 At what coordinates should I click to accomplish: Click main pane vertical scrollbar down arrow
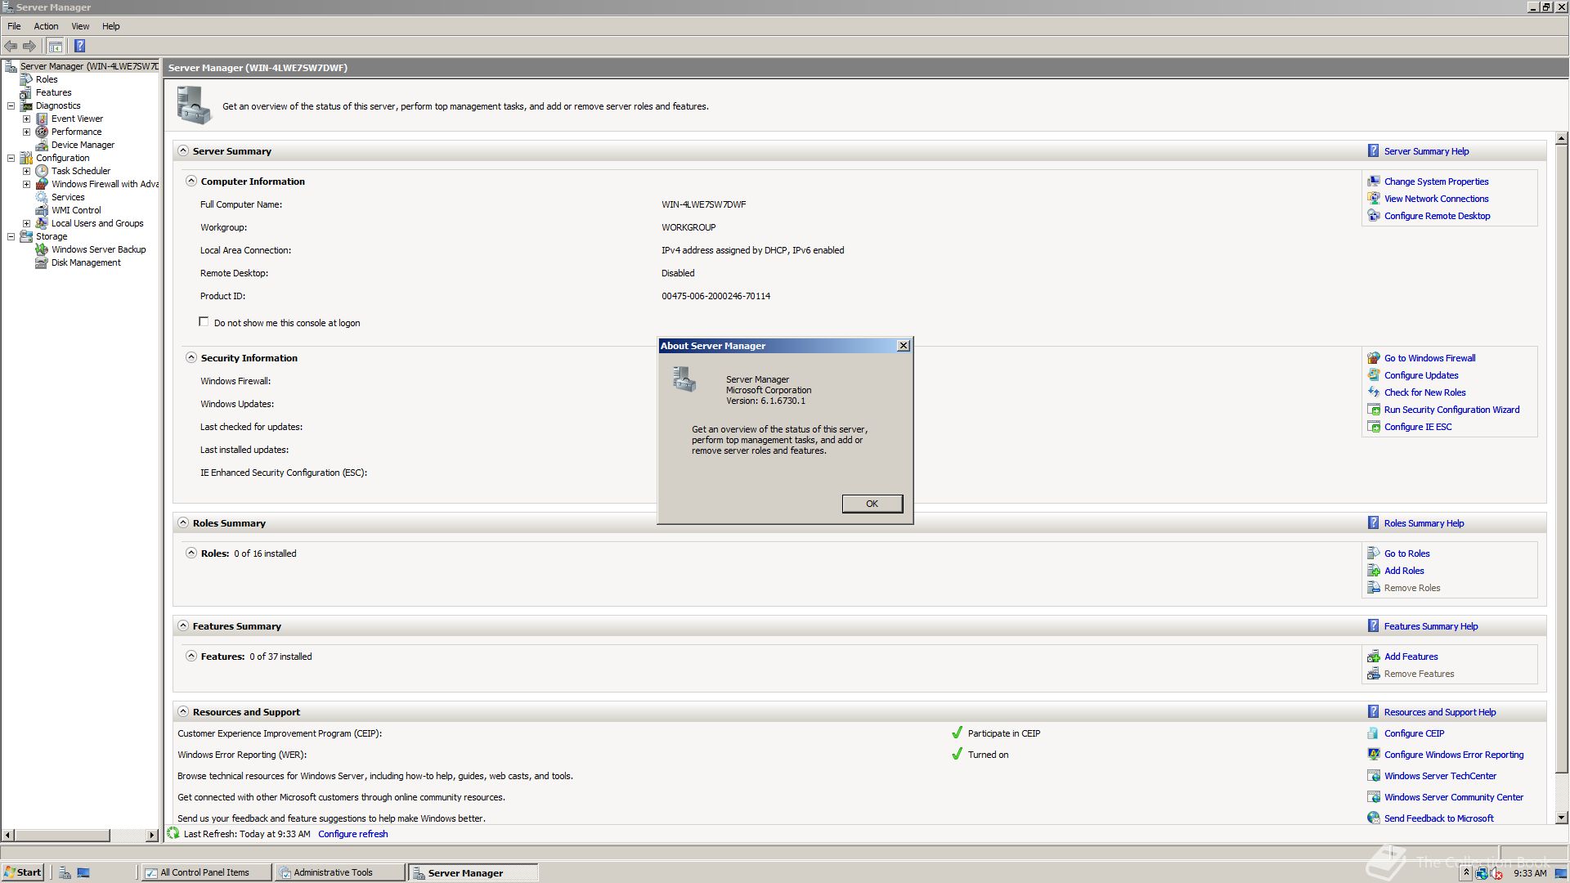1561,817
